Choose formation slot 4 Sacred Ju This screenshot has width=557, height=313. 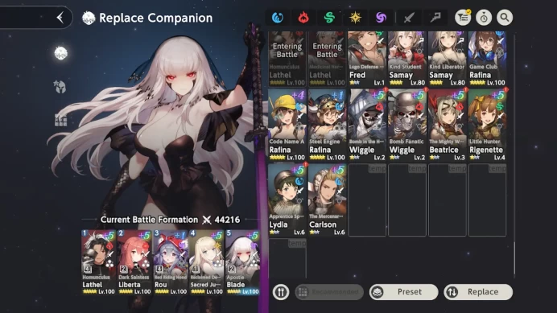206,262
